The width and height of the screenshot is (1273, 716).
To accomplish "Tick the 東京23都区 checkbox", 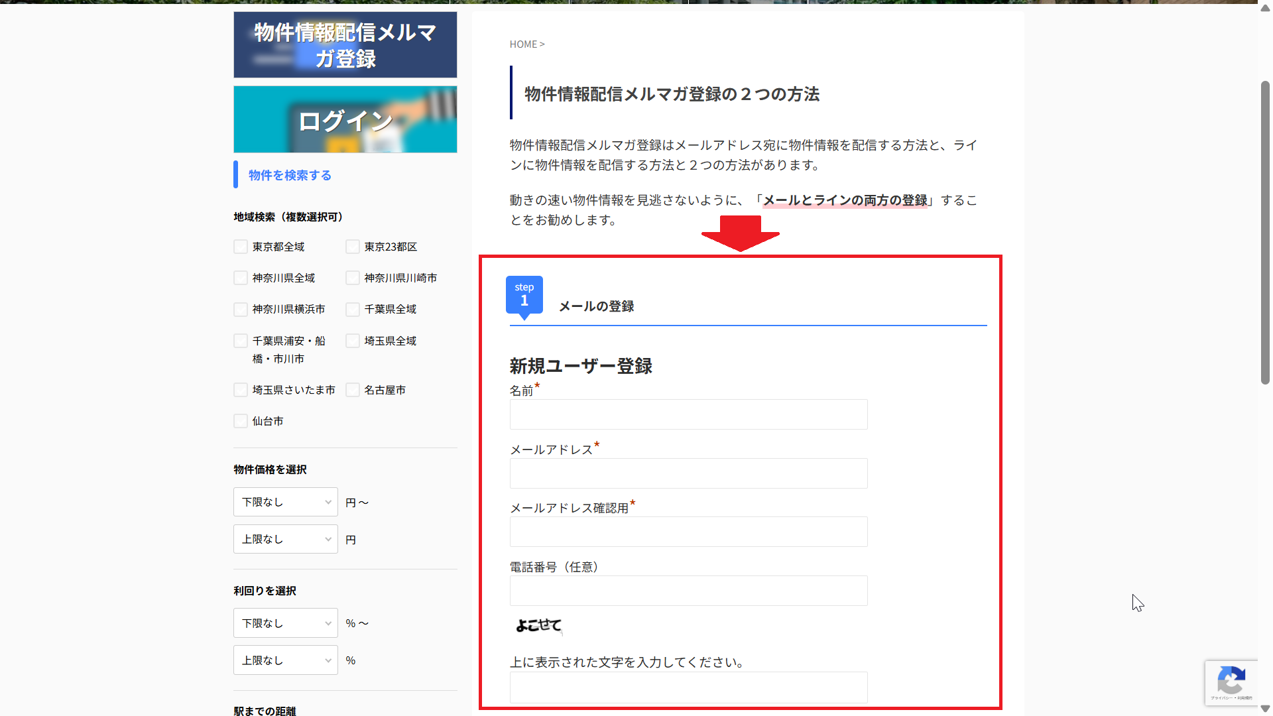I will 353,247.
